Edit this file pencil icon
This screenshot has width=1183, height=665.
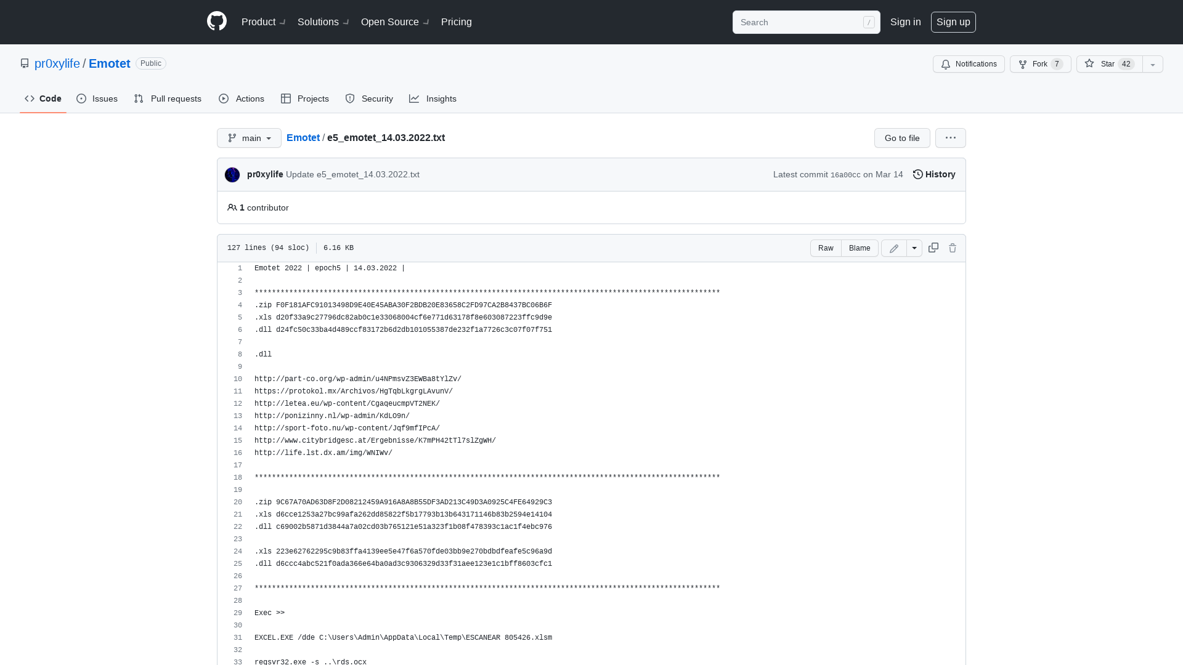(894, 248)
